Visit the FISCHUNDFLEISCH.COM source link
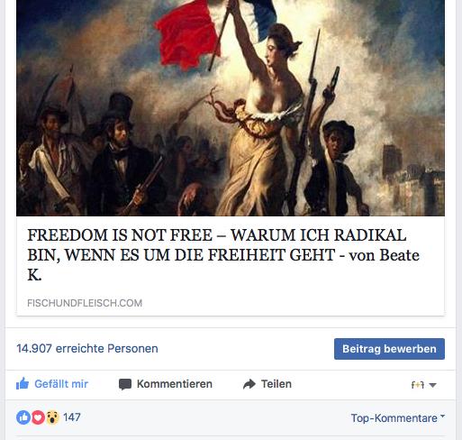This screenshot has width=462, height=440. point(85,303)
